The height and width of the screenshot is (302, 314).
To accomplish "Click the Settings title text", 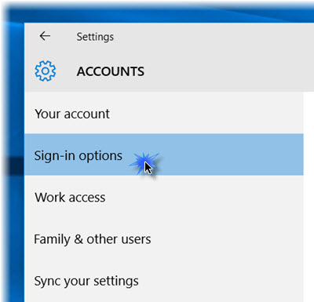I will pos(95,37).
